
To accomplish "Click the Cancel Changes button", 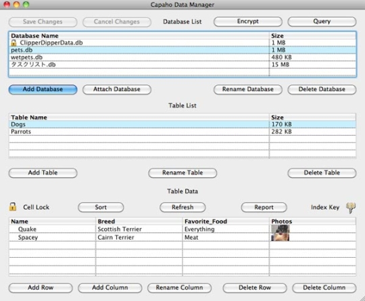I will (x=117, y=22).
